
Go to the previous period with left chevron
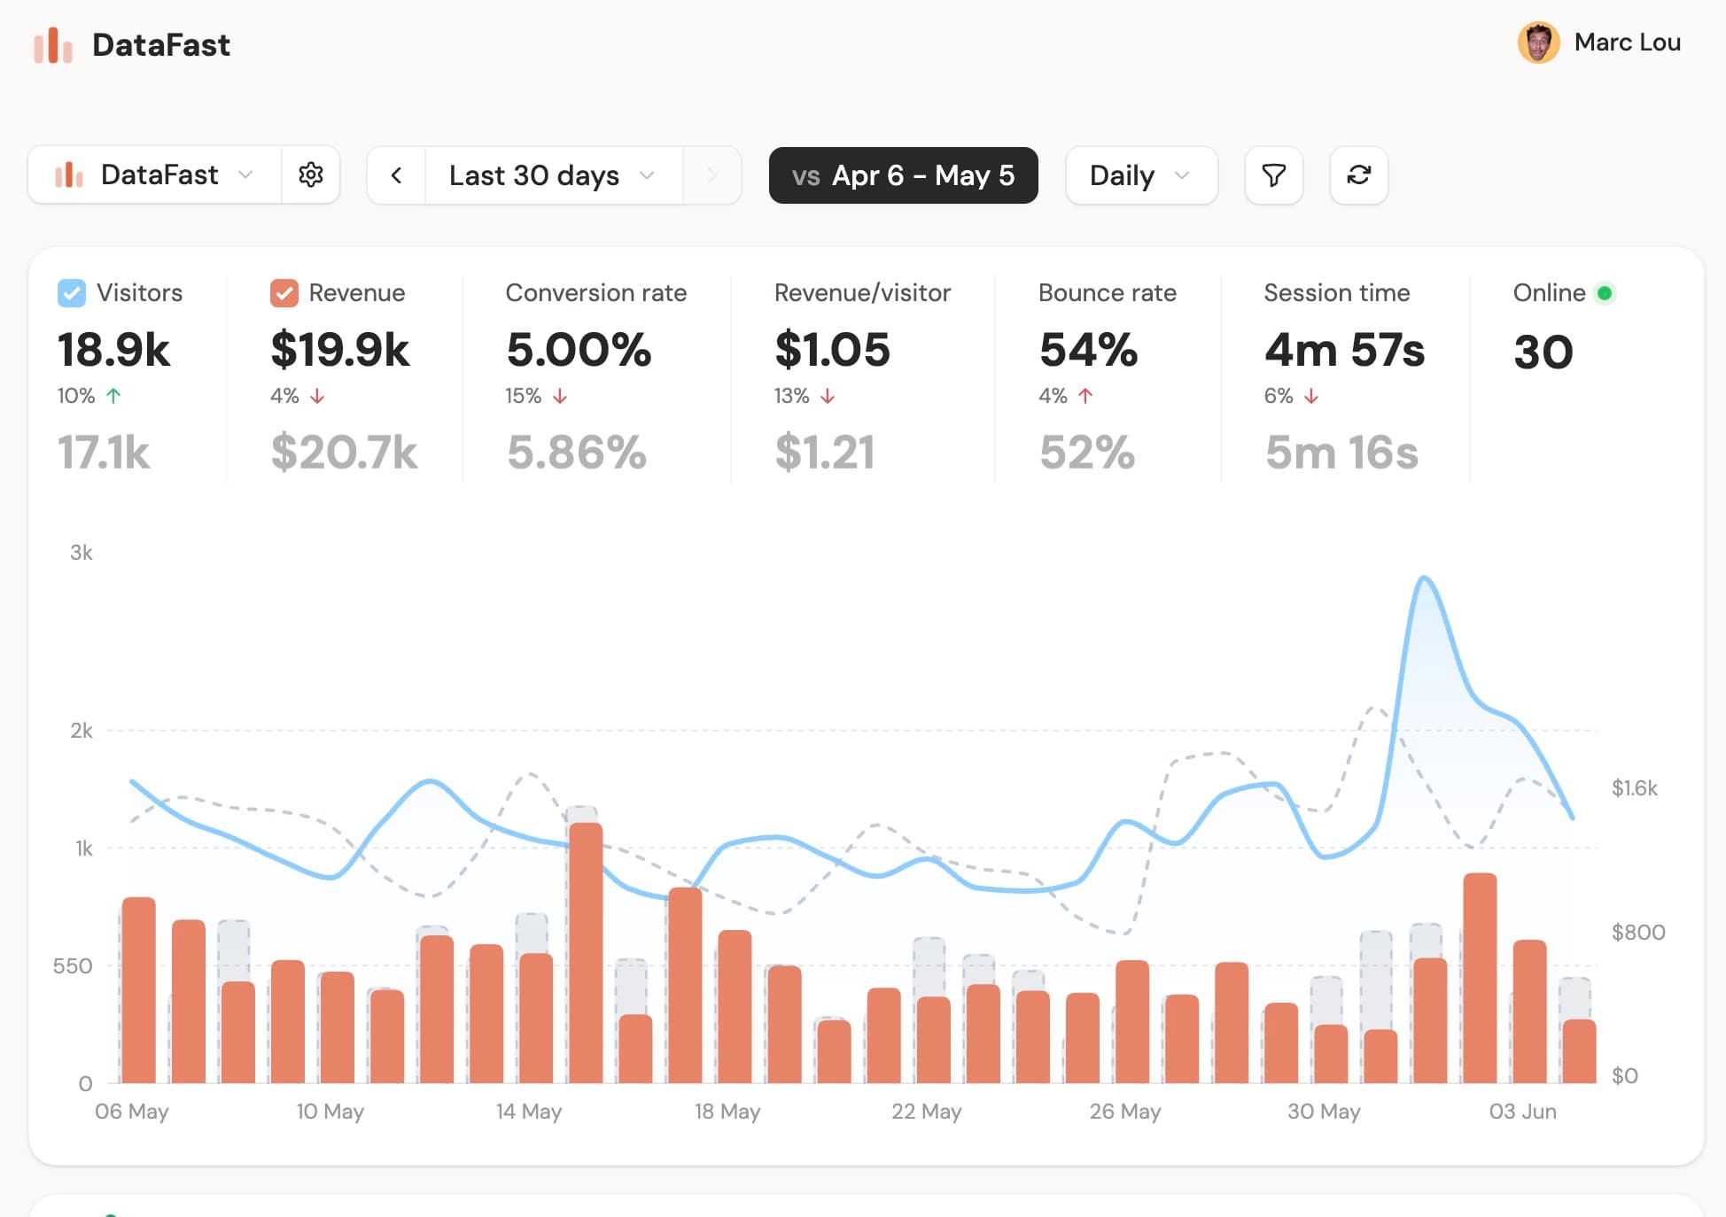pyautogui.click(x=396, y=175)
